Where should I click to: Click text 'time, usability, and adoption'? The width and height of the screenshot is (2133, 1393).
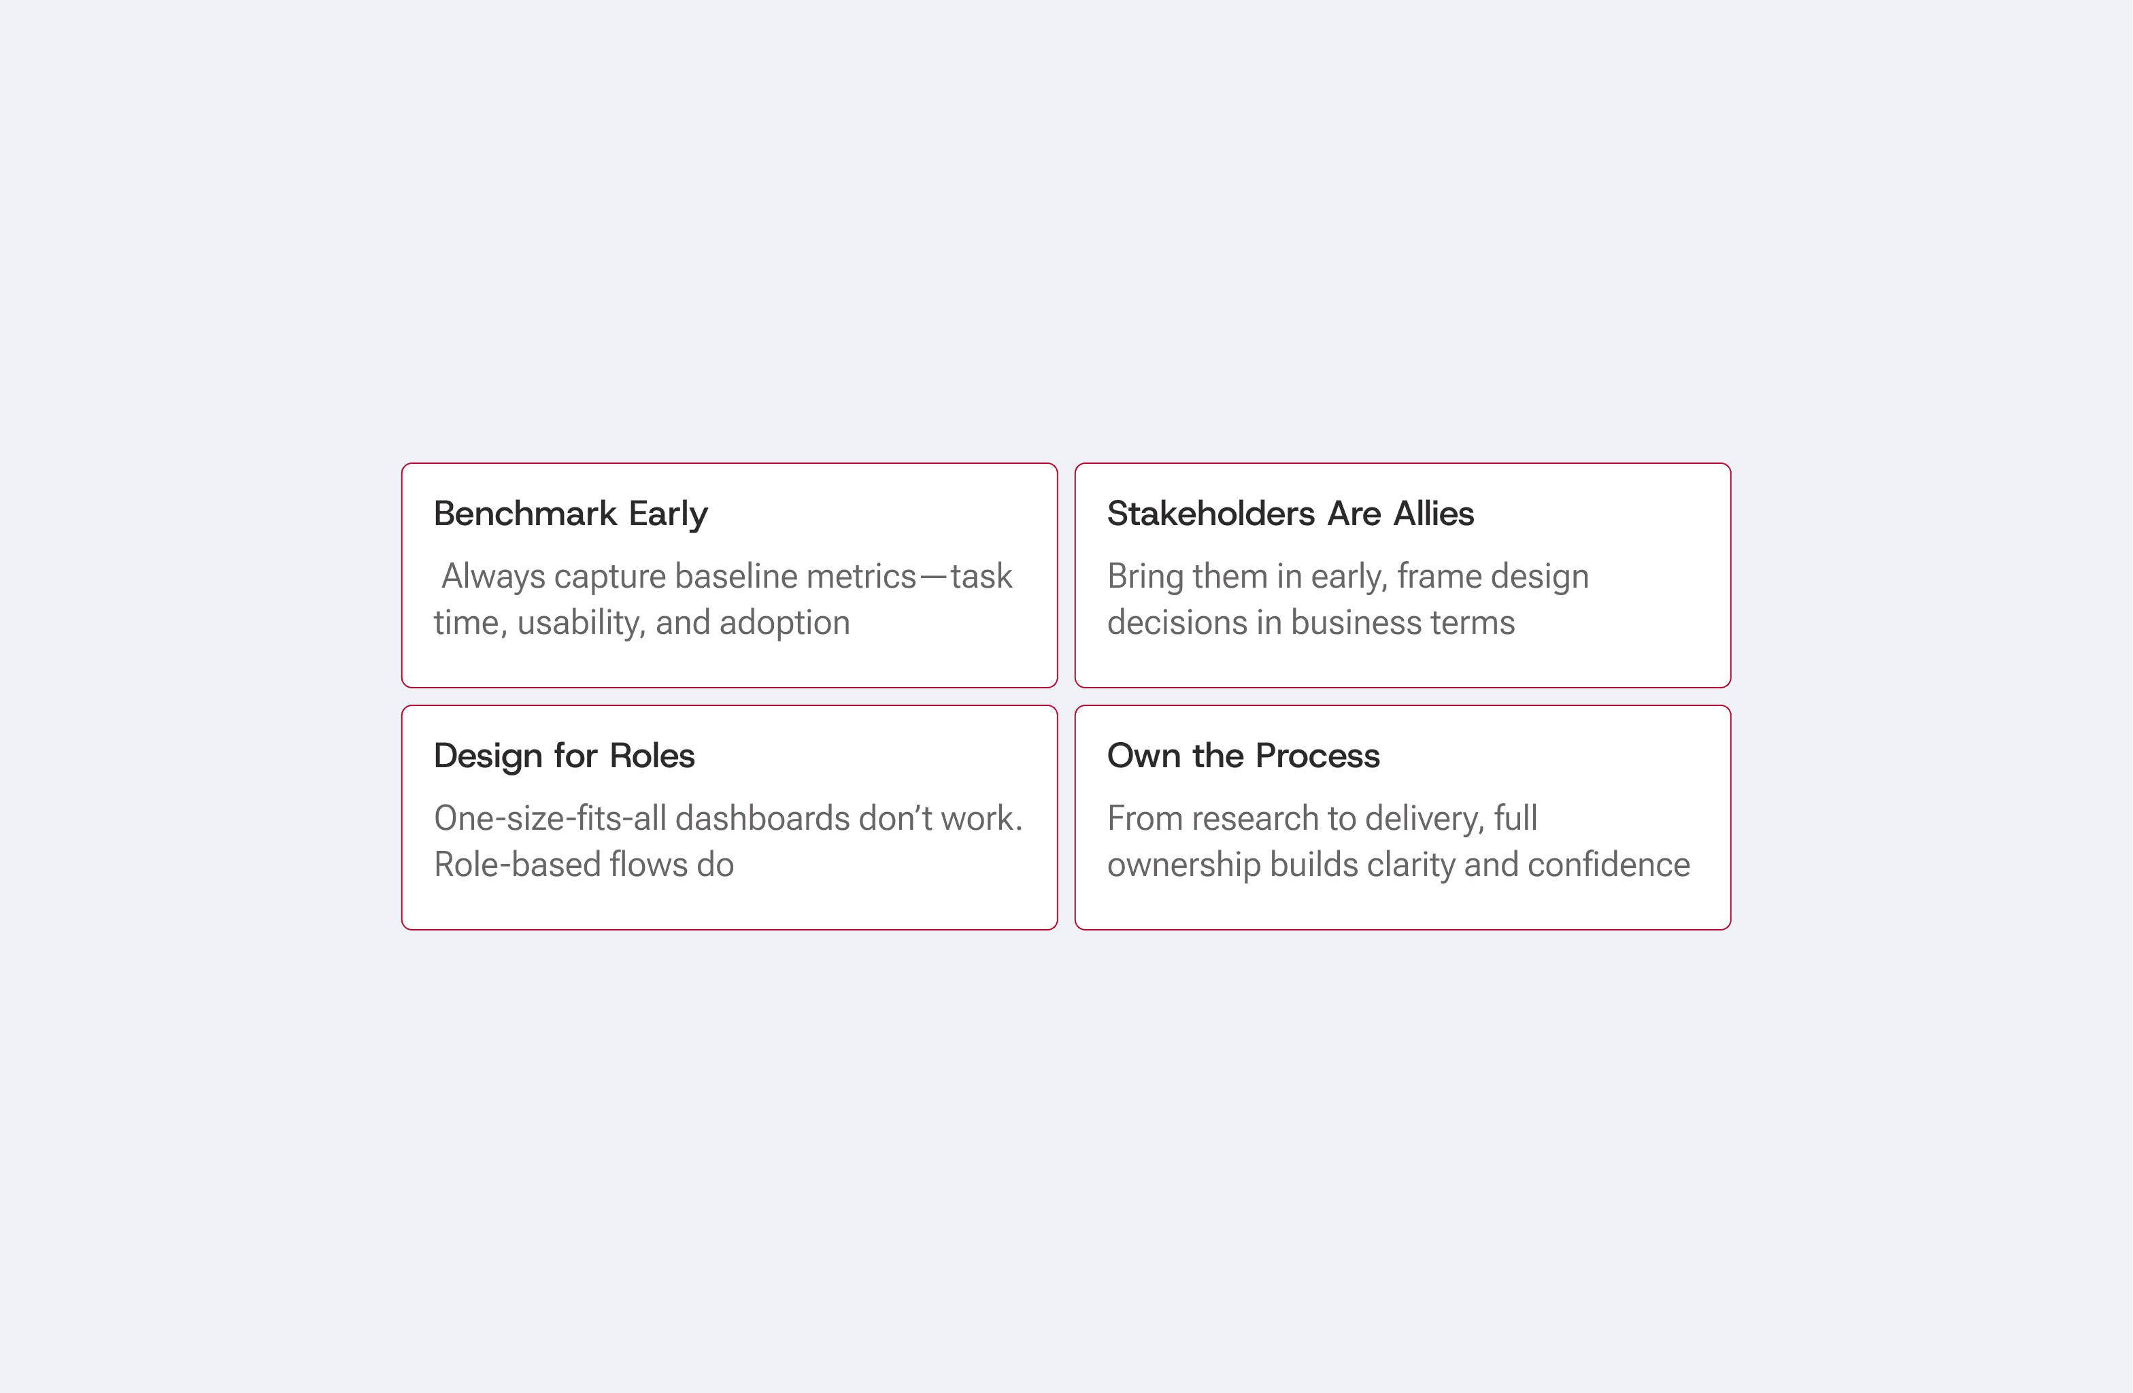pyautogui.click(x=641, y=623)
